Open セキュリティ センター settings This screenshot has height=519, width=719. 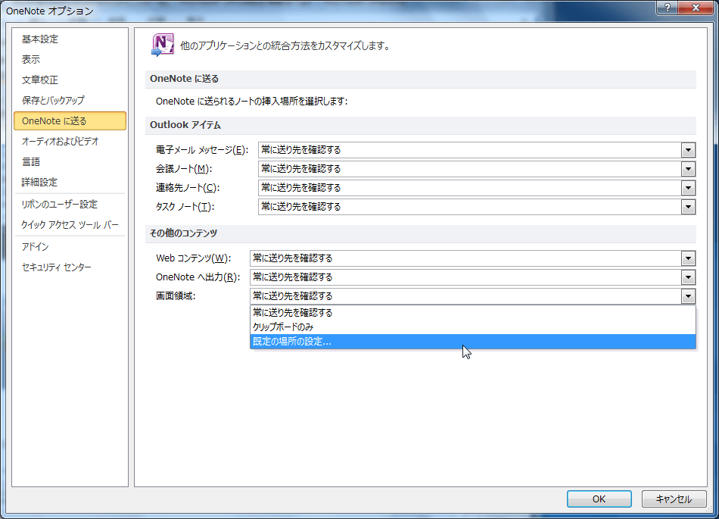point(57,267)
